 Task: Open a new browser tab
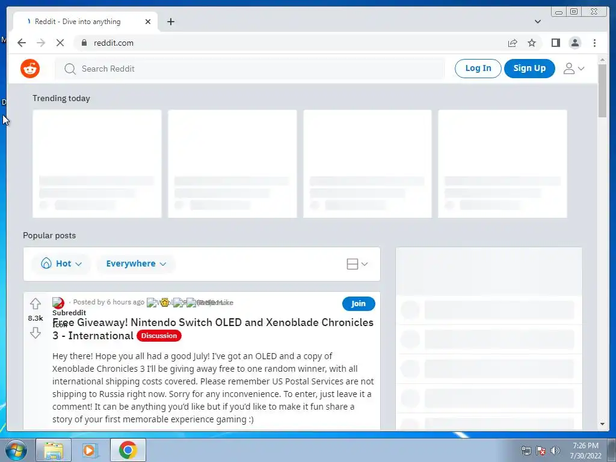[x=170, y=22]
